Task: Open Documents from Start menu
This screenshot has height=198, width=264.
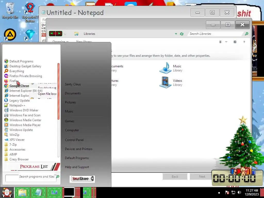Action: coord(73,93)
